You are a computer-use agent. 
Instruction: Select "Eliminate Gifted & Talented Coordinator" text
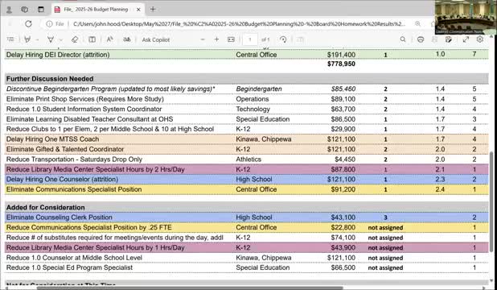pyautogui.click(x=65, y=149)
